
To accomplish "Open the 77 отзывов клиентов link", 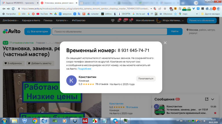I will tap(21, 43).
